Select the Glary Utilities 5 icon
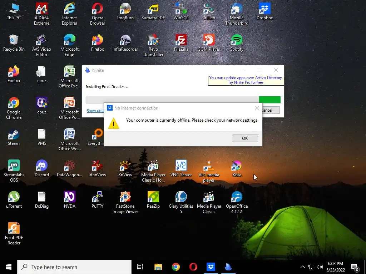 click(x=181, y=203)
